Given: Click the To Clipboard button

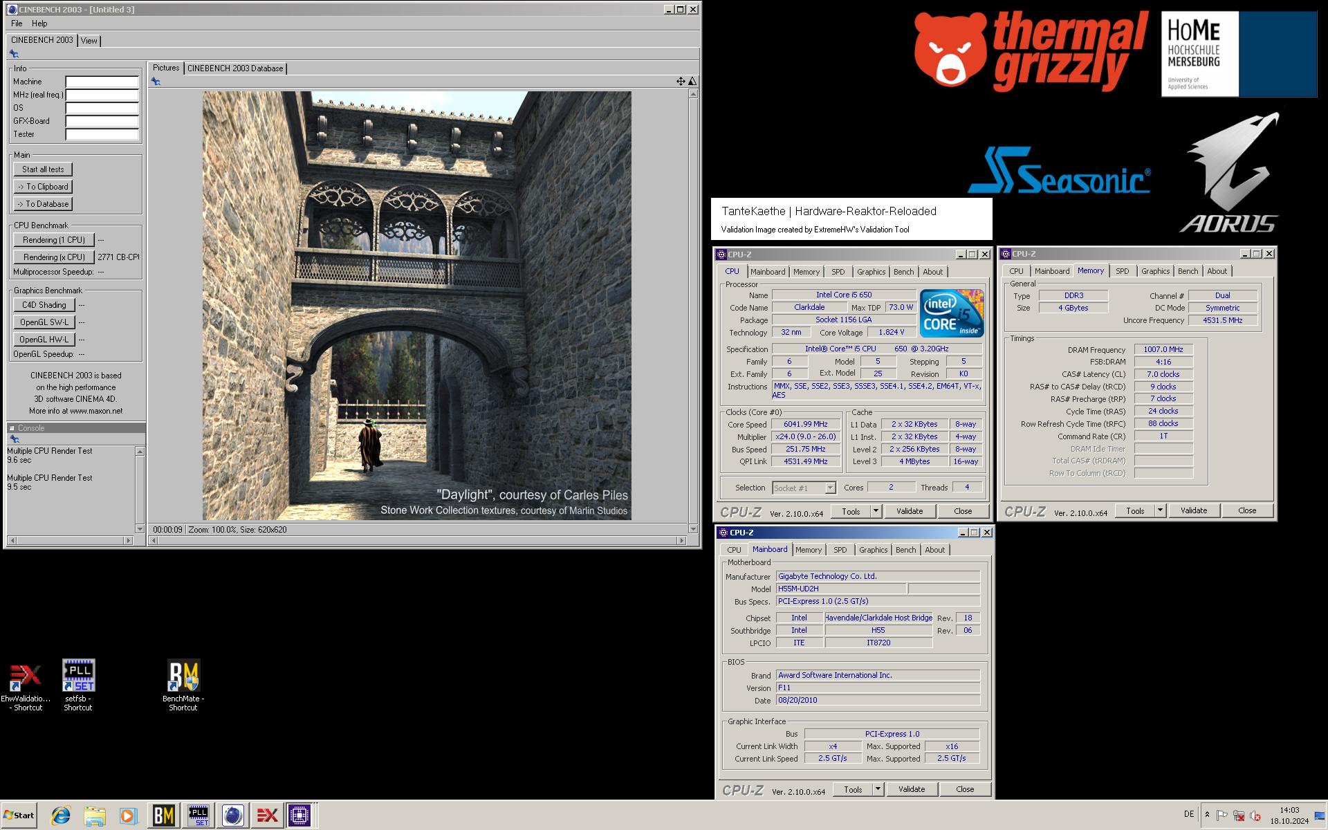Looking at the screenshot, I should 43,187.
